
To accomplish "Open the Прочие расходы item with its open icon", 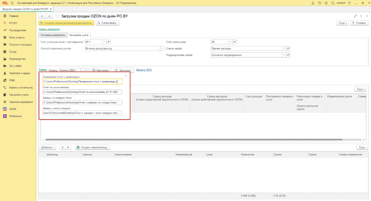I will [x=288, y=48].
